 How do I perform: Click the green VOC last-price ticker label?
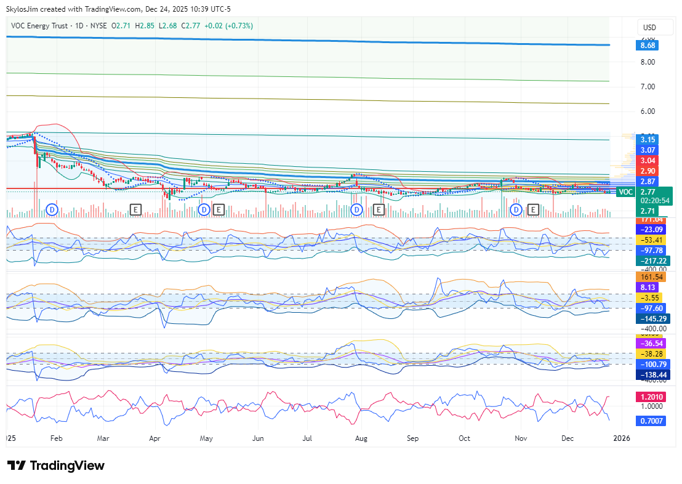(625, 192)
